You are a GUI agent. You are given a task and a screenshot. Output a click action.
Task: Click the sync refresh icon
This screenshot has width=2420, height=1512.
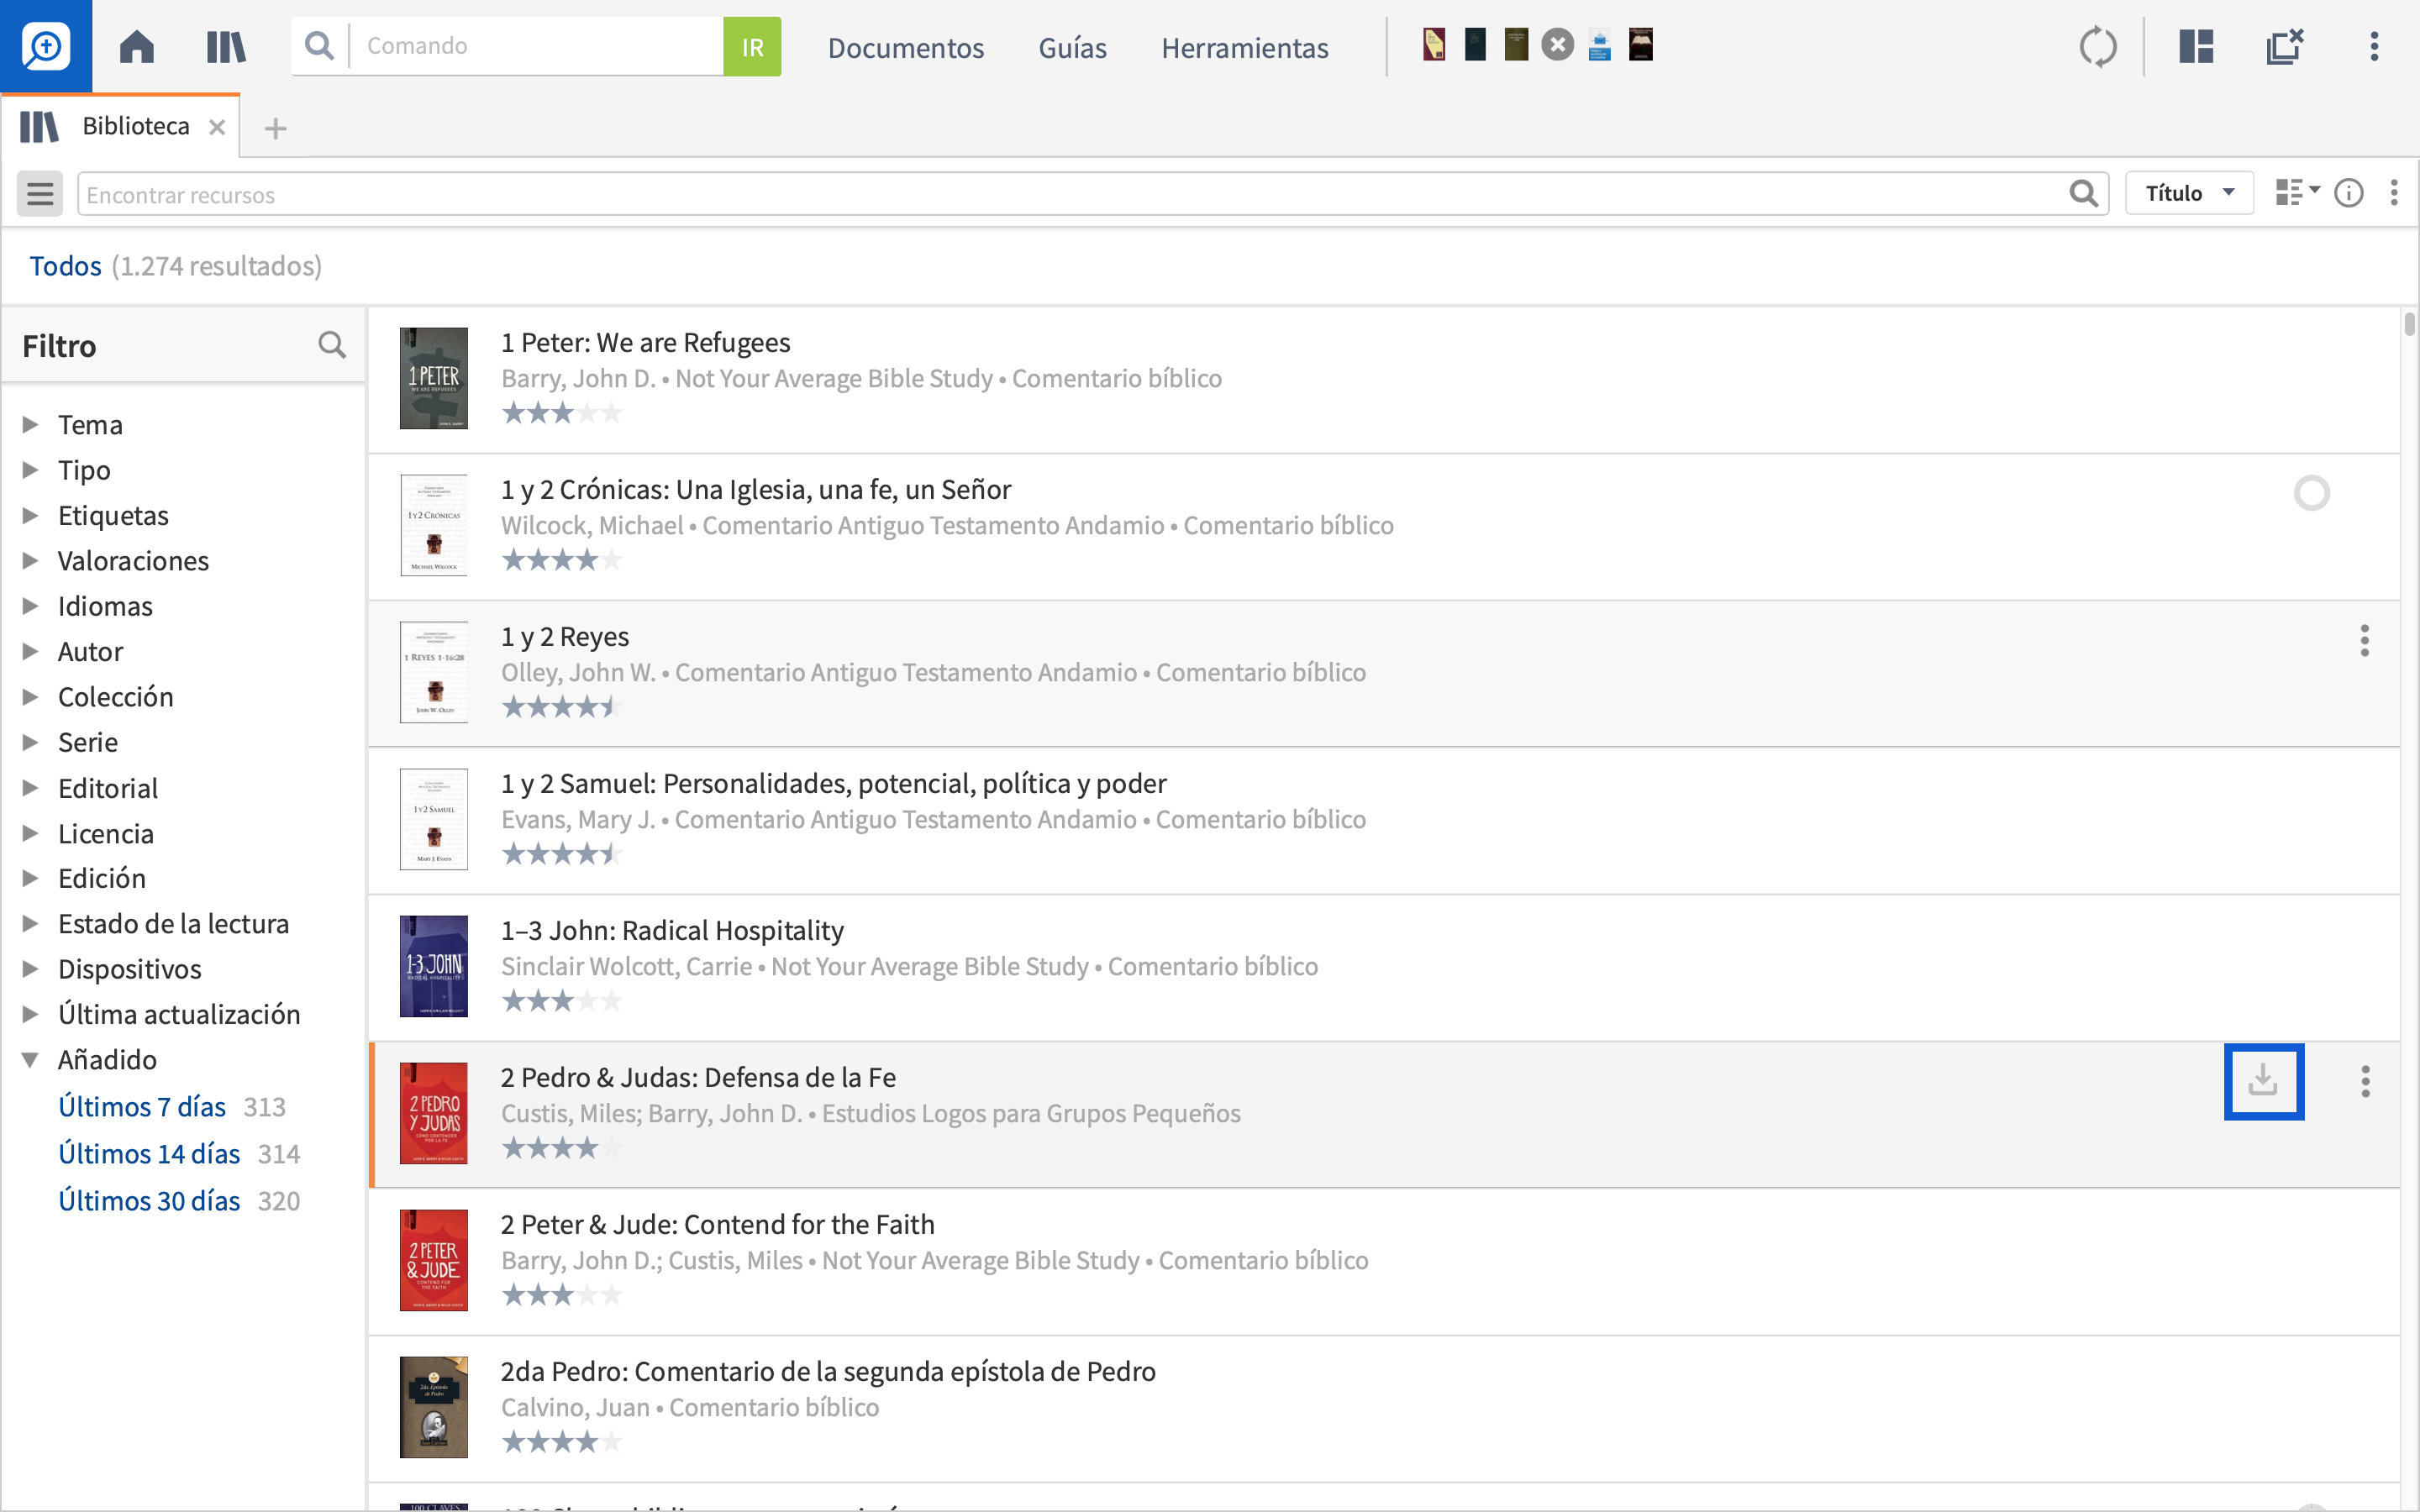coord(2098,47)
